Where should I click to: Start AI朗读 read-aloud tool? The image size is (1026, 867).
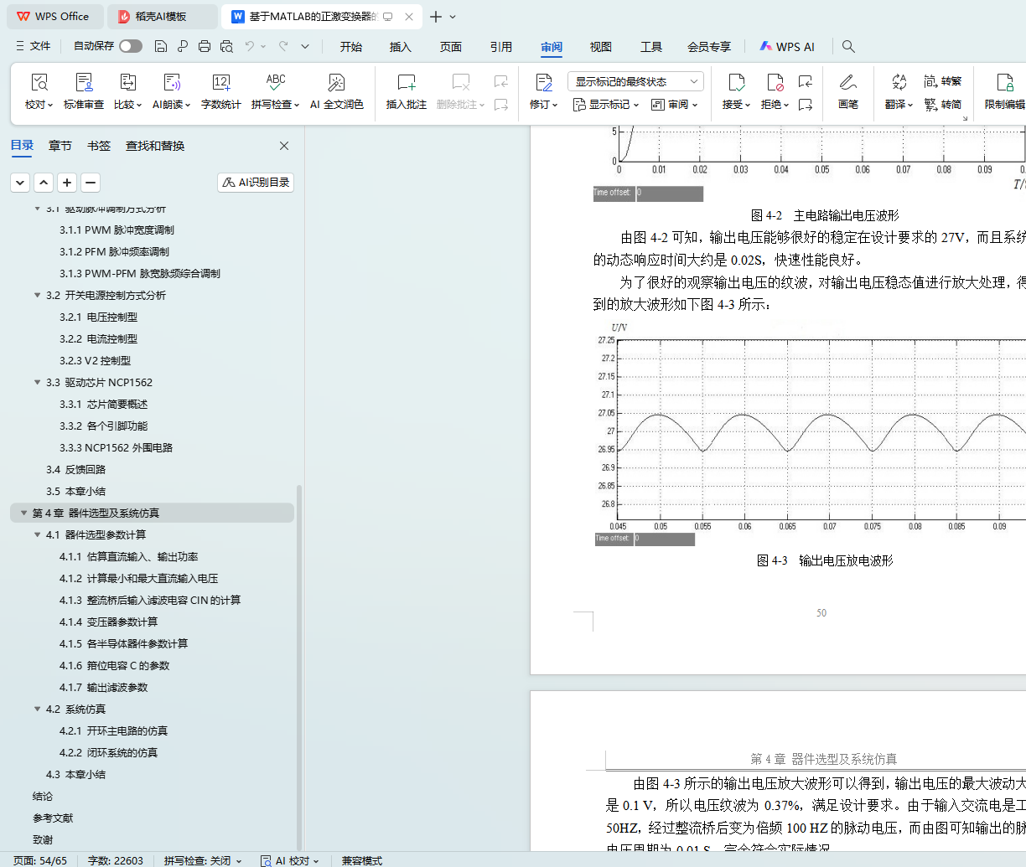[171, 91]
